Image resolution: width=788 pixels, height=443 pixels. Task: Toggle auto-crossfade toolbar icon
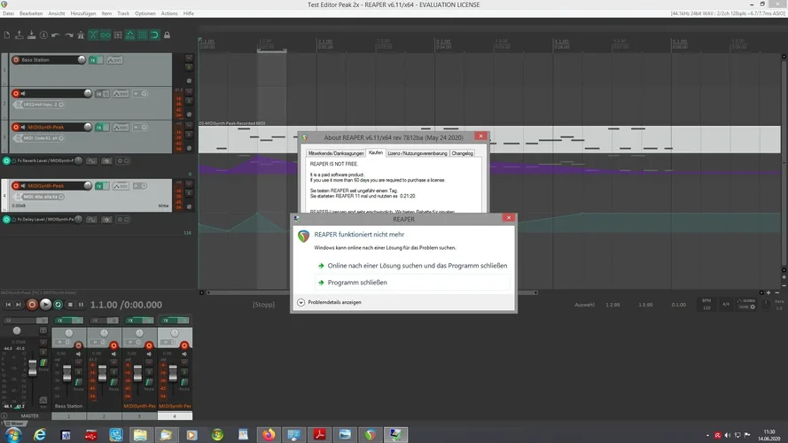click(93, 35)
